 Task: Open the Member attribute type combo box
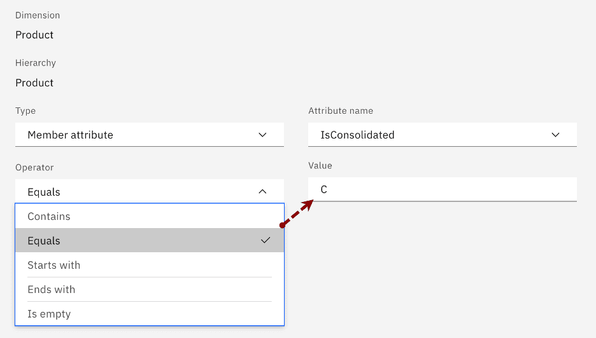click(149, 135)
